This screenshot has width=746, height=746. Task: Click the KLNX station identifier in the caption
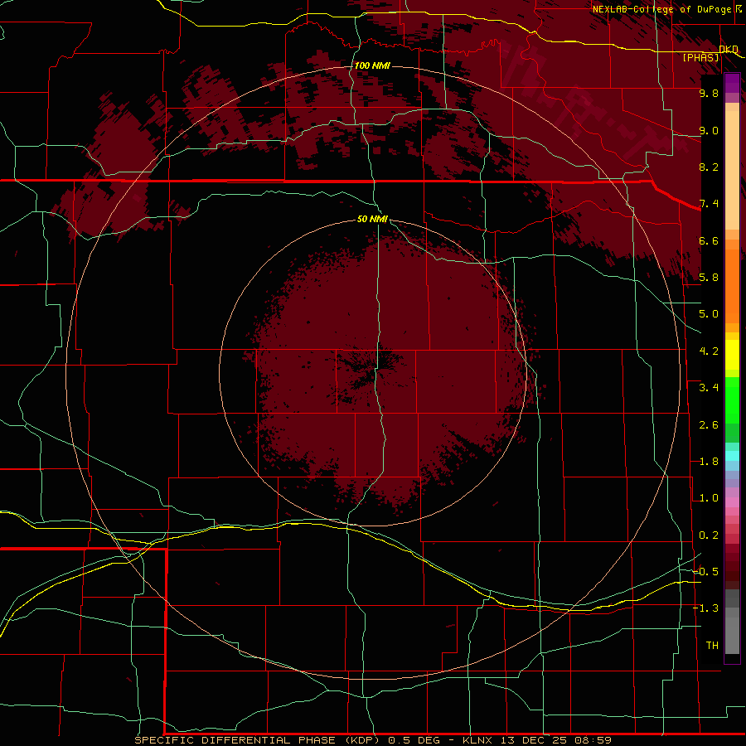click(477, 740)
